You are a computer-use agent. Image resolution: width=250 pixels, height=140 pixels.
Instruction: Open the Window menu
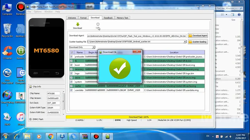click(49, 12)
